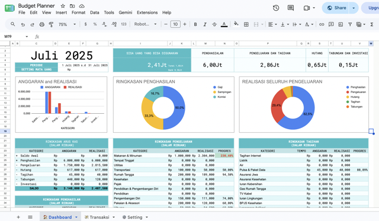Increase decimal places
This screenshot has width=379, height=221.
[114, 24]
